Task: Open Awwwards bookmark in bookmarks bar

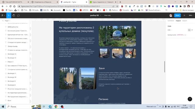Action: pyautogui.click(x=56, y=10)
